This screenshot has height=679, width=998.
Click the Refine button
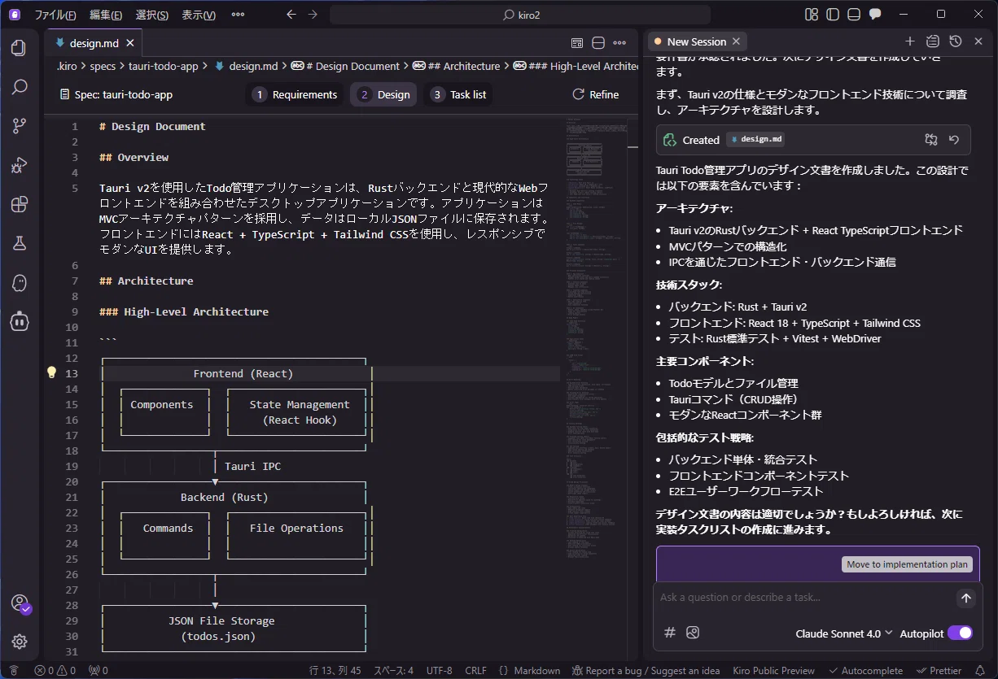(595, 94)
